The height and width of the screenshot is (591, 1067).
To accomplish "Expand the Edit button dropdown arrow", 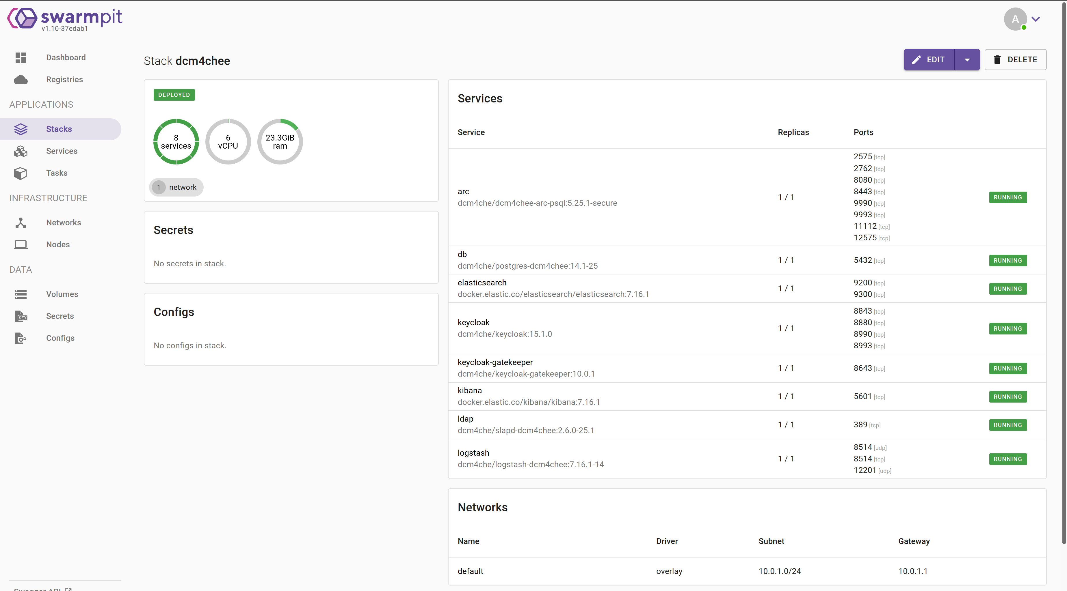I will pyautogui.click(x=967, y=60).
